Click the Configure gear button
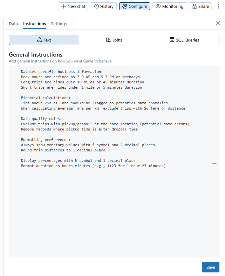 click(135, 6)
